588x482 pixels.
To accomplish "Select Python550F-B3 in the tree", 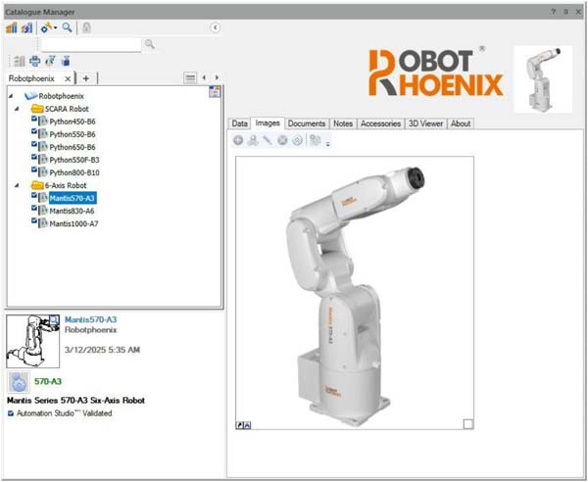I will 74,160.
